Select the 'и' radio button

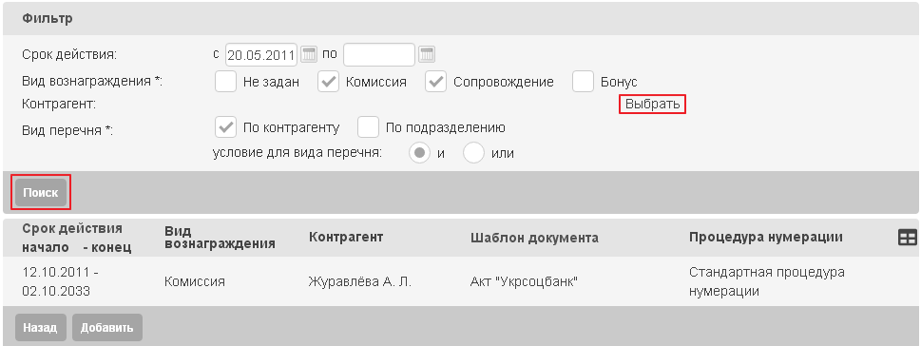419,153
